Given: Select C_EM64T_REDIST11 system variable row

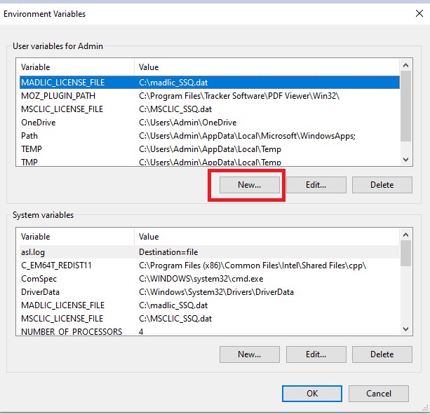Looking at the screenshot, I should pyautogui.click(x=58, y=265).
